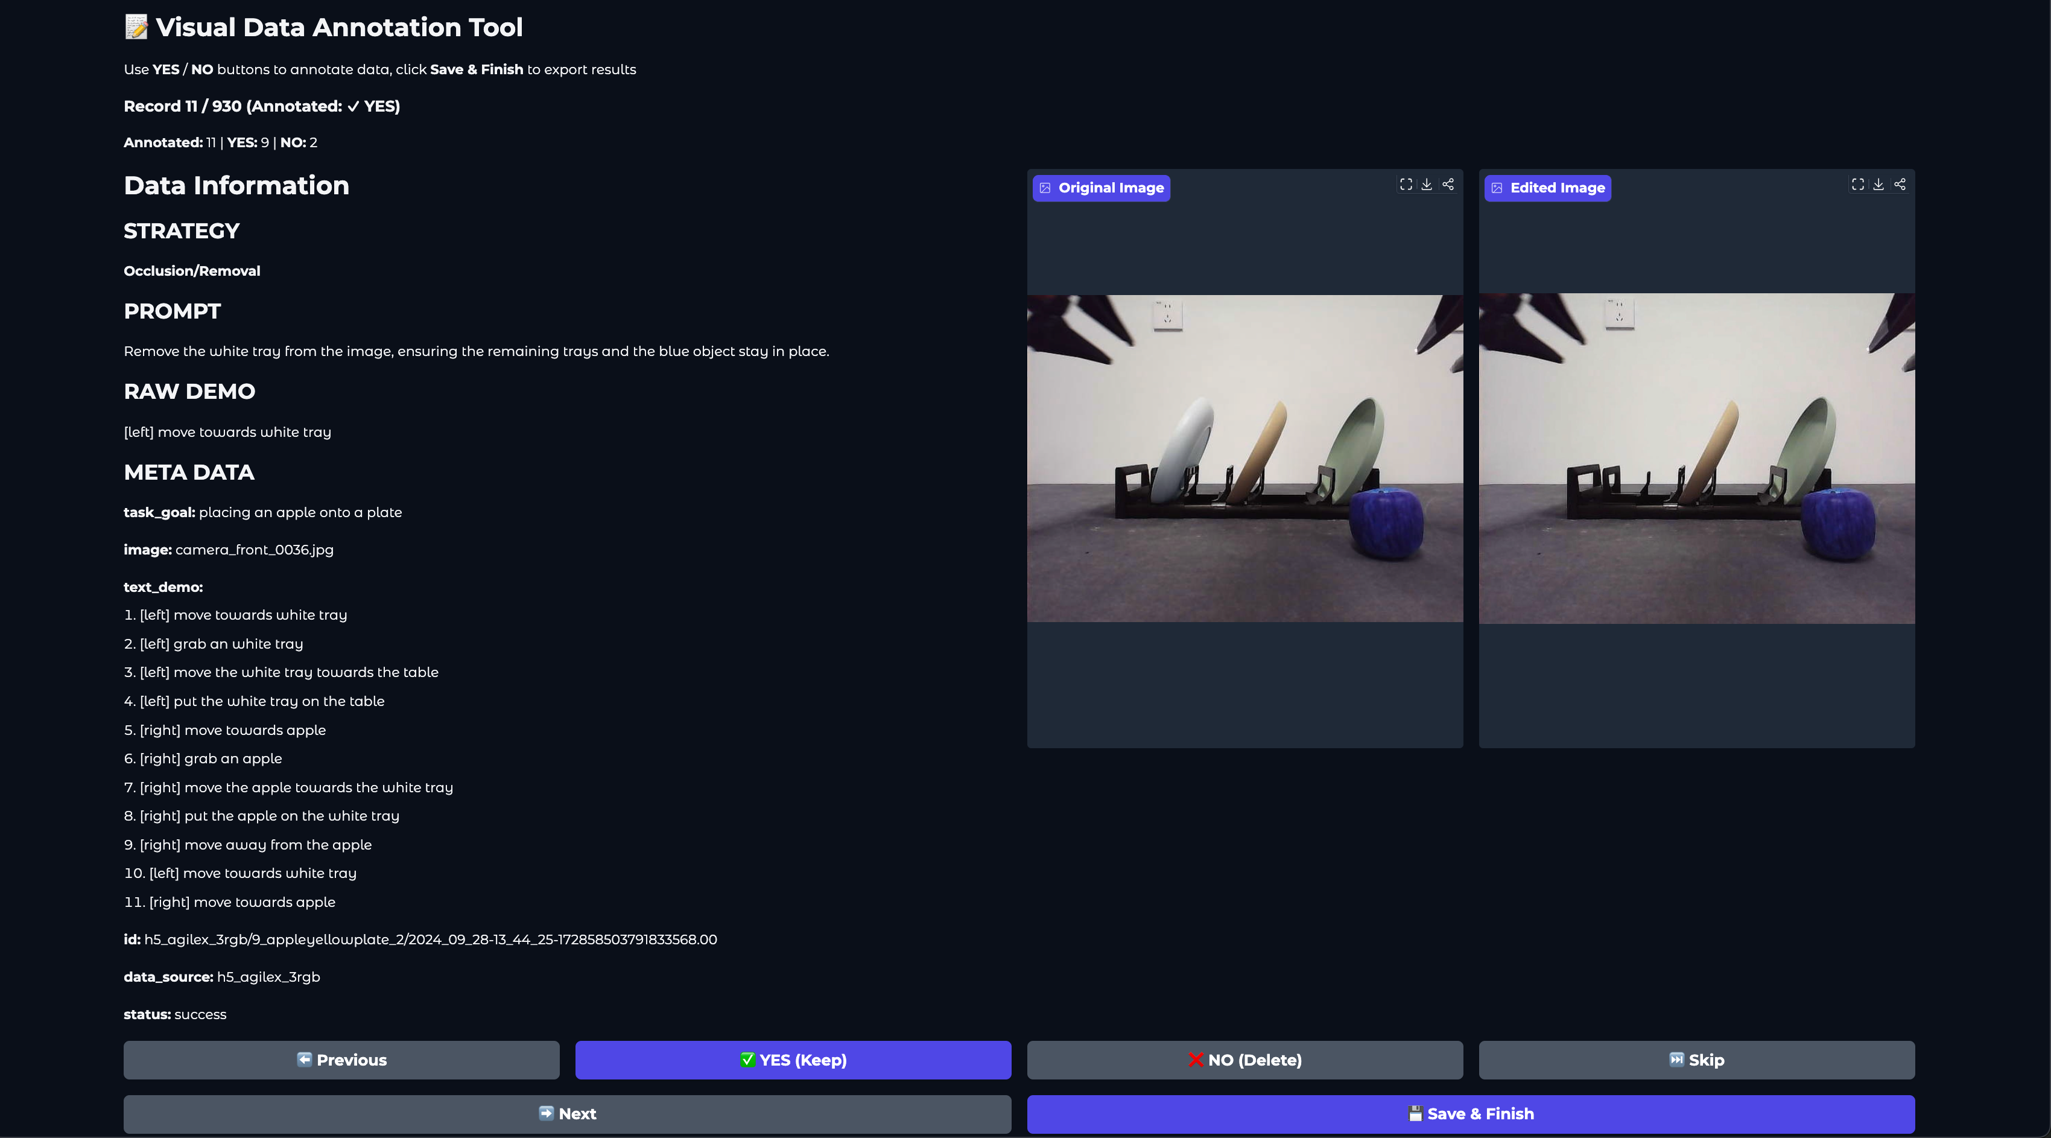Click the memo icon beside the tool title

click(136, 27)
